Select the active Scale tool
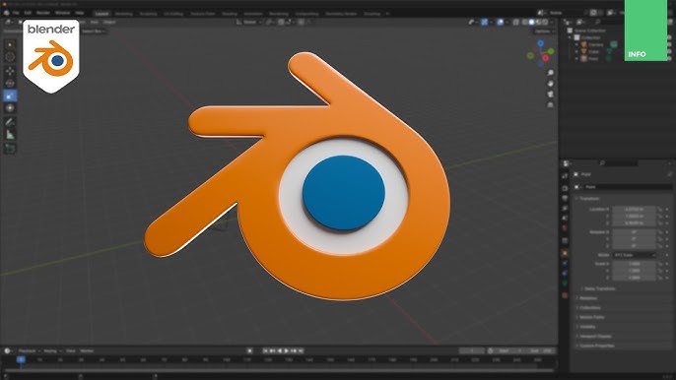Screen dimensions: 676x380 (x=10, y=95)
